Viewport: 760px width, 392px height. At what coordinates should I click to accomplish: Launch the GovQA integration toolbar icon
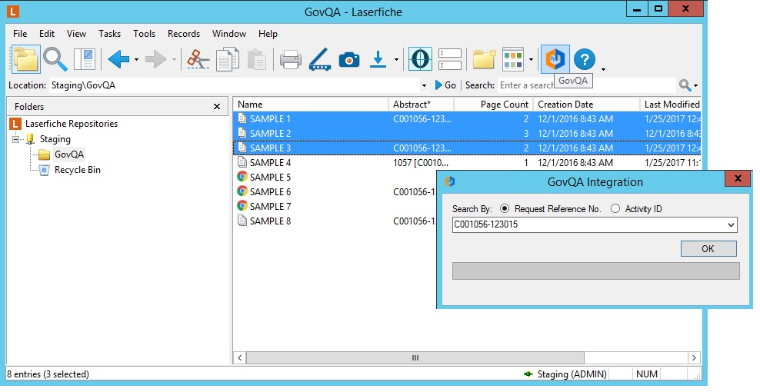click(555, 59)
